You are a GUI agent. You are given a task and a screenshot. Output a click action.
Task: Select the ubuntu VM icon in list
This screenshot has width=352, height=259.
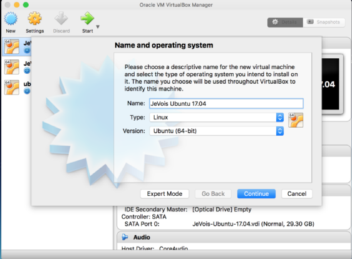coord(12,88)
